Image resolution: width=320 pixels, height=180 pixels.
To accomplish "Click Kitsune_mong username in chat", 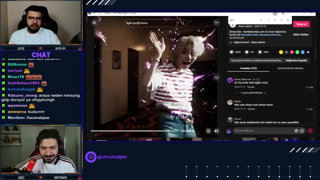I will pyautogui.click(x=22, y=95).
